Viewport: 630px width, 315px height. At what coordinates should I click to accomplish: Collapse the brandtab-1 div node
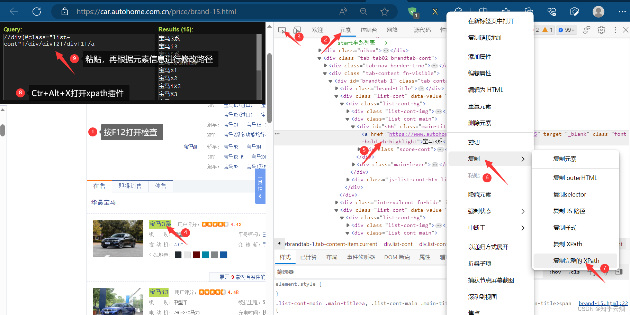331,81
